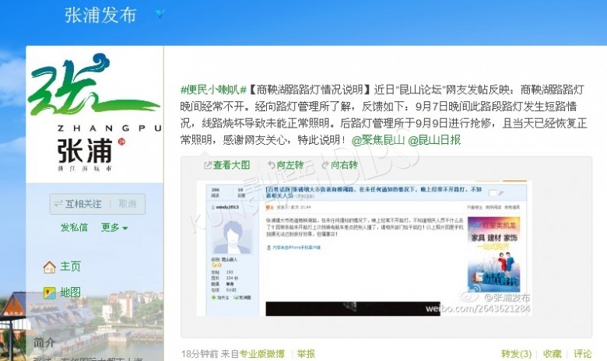
Task: Click 转发(3) to repost
Action: (516, 354)
